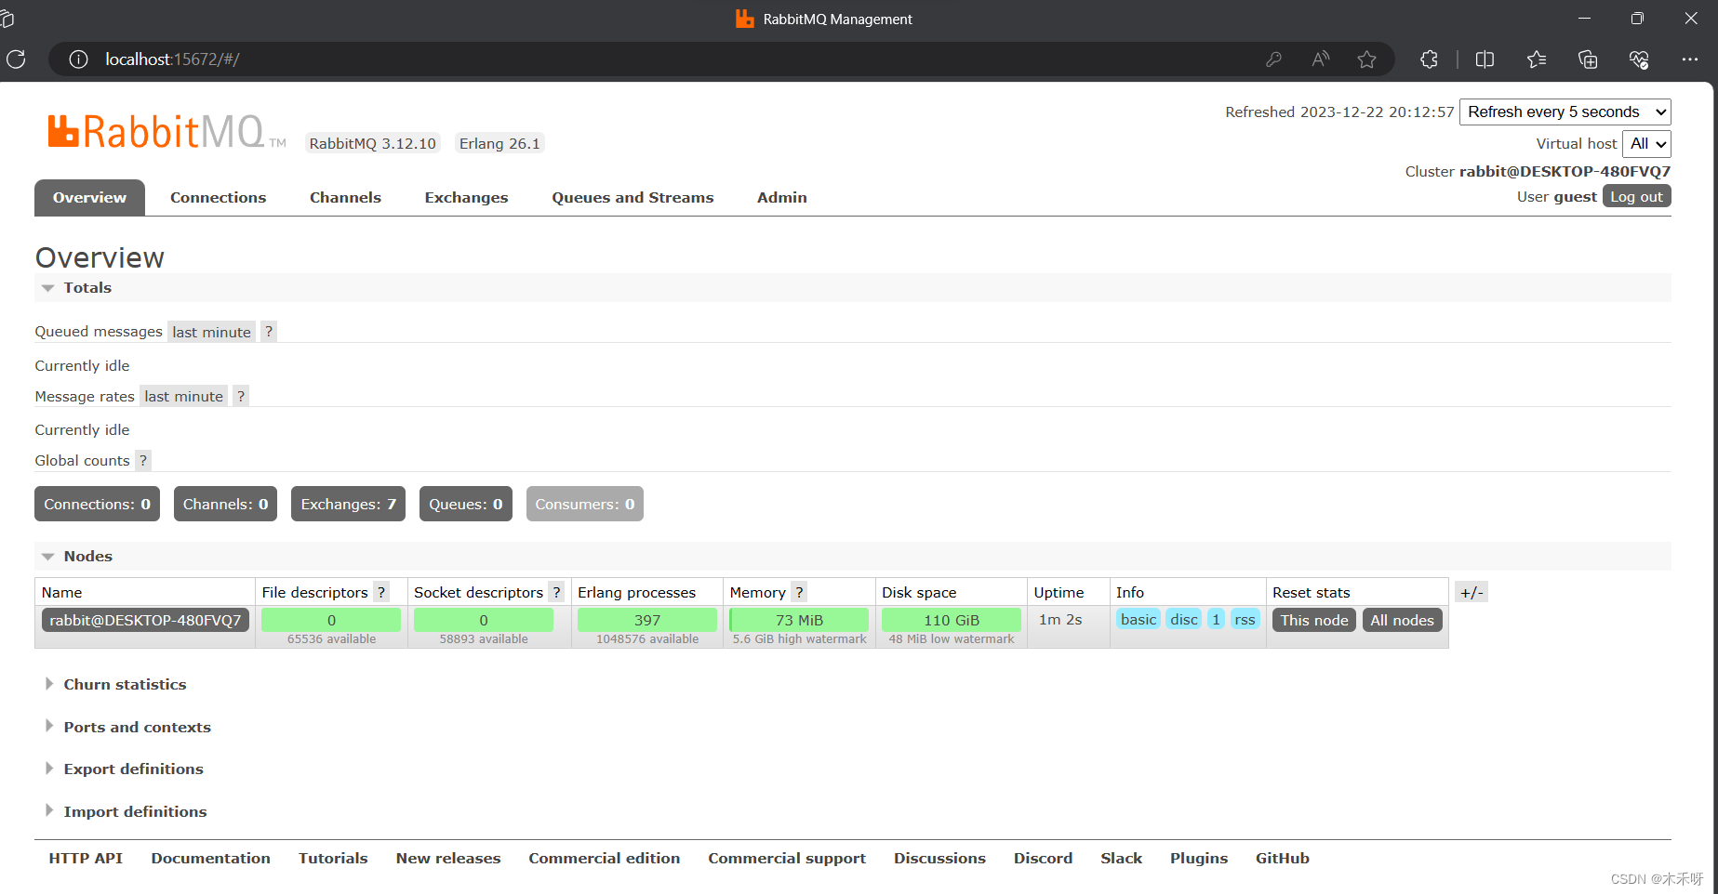The width and height of the screenshot is (1718, 894).
Task: Open browser Settings and more menu
Action: pos(1690,59)
